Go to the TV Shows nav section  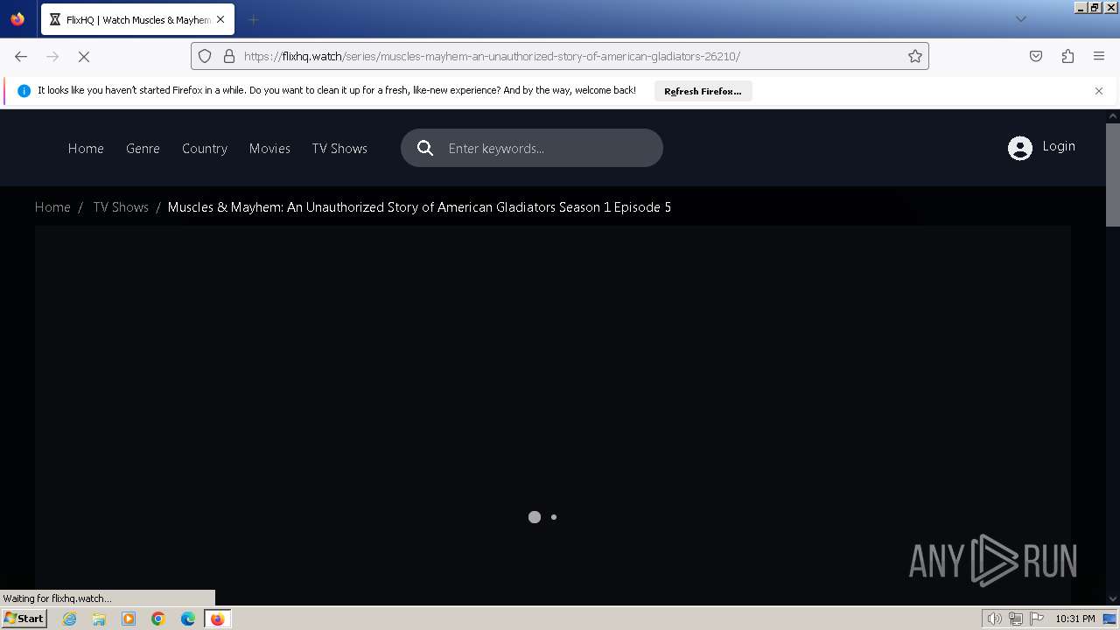click(339, 149)
